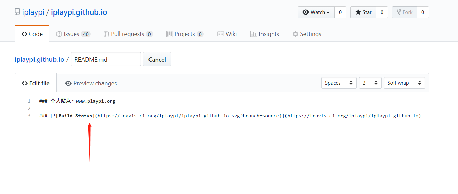
Task: Click line number 2 in the editor gutter
Action: pyautogui.click(x=29, y=108)
